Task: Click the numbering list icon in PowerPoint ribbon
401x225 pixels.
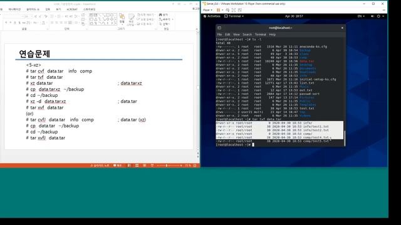Action: point(59,16)
